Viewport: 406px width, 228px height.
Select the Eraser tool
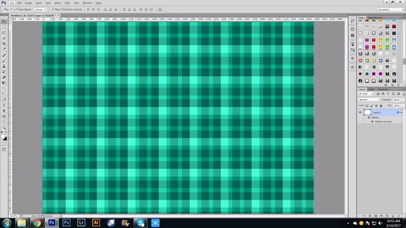tap(4, 77)
